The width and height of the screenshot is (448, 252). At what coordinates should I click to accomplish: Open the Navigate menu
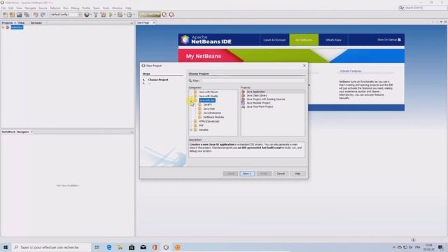30,8
